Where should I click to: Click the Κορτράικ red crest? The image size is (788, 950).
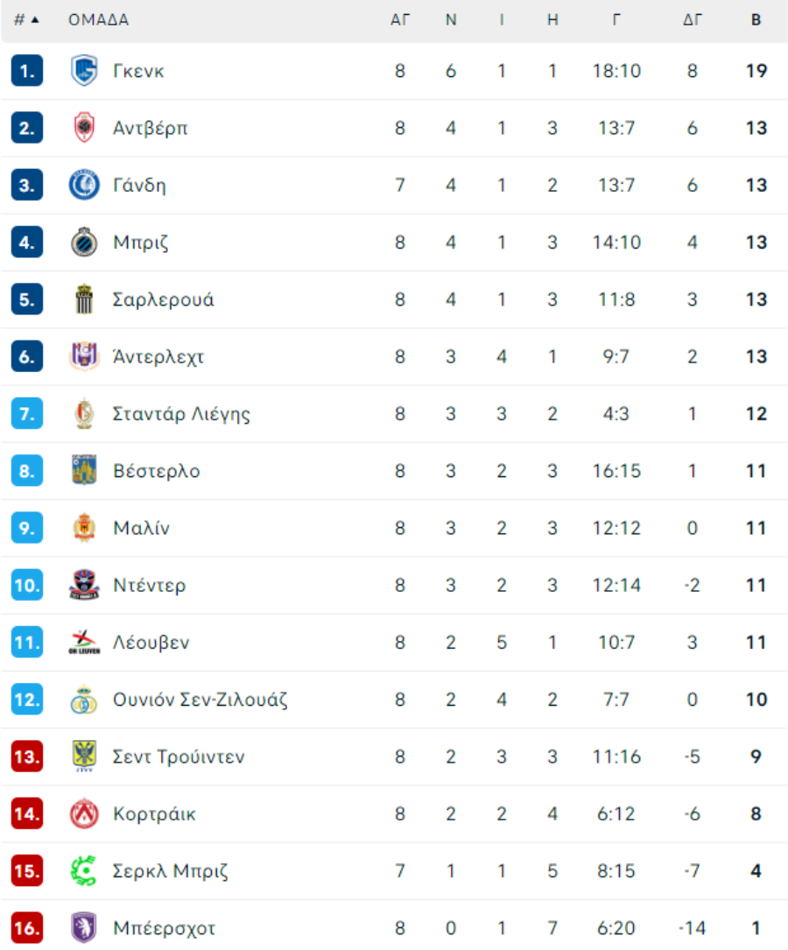pos(84,813)
